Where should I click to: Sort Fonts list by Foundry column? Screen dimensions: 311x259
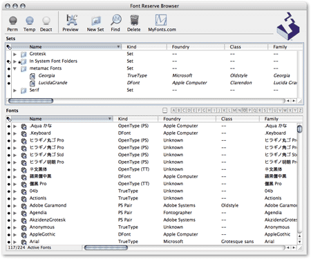point(187,119)
